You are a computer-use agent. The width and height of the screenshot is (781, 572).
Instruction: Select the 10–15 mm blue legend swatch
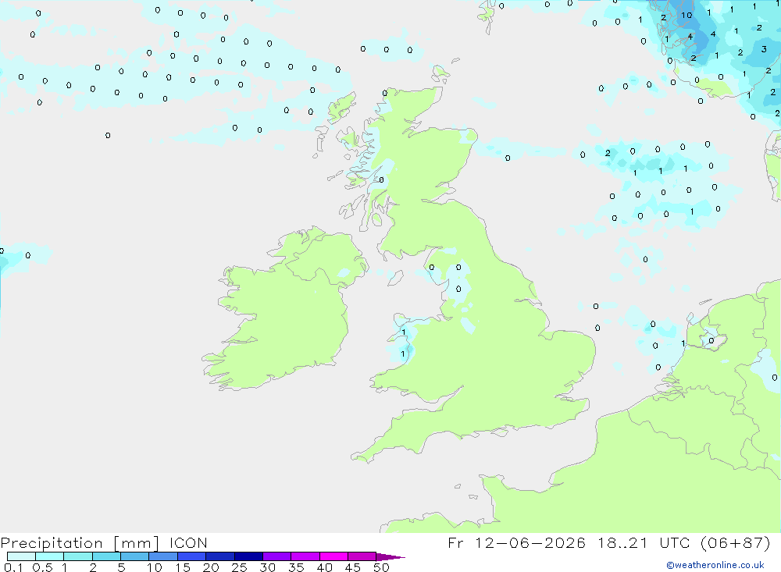pos(163,556)
